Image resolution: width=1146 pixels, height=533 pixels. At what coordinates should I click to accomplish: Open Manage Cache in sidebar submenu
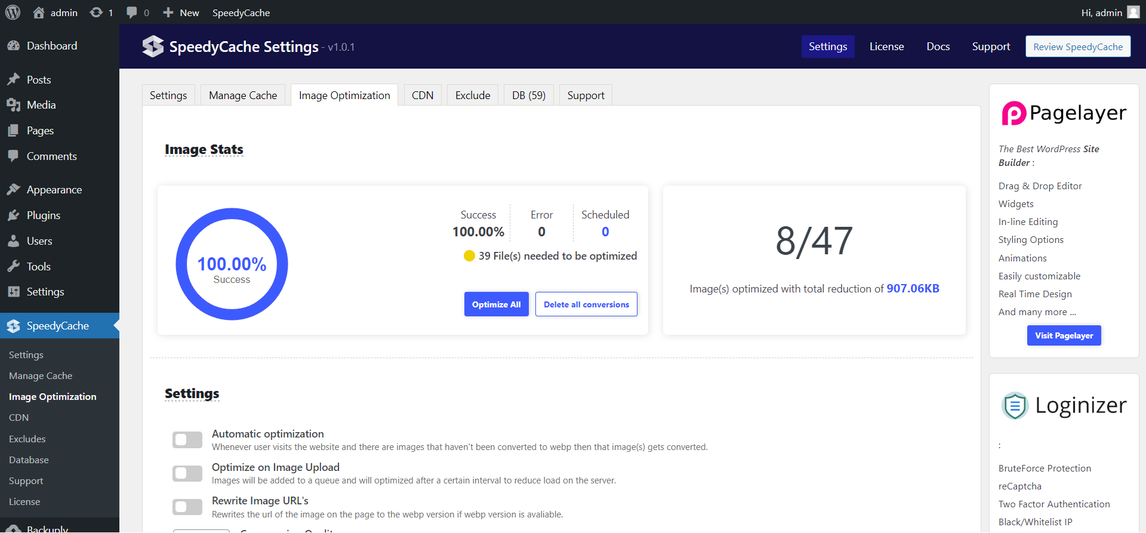41,376
